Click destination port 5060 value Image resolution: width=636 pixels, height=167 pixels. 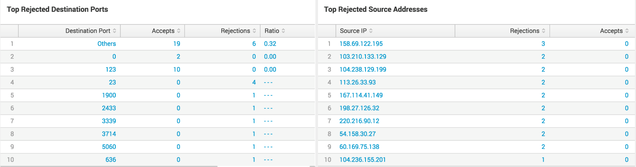[x=109, y=147]
